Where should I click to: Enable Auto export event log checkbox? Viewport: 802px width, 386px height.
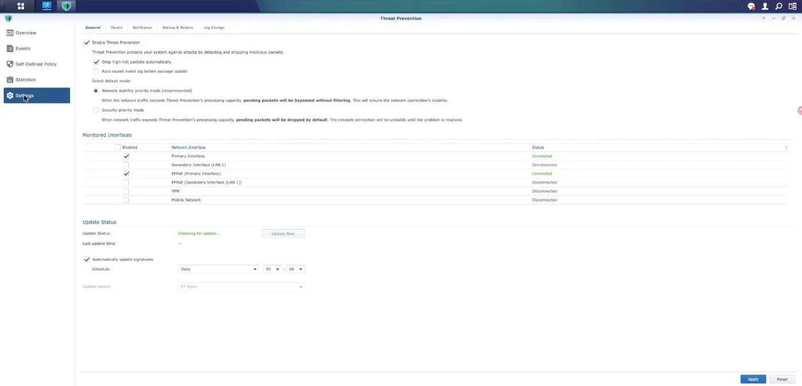96,71
